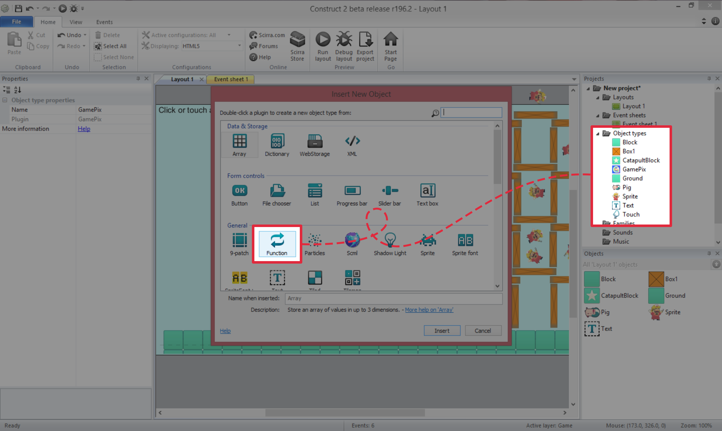Viewport: 722px width, 431px height.
Task: Open the Help link in Properties panel
Action: (x=84, y=129)
